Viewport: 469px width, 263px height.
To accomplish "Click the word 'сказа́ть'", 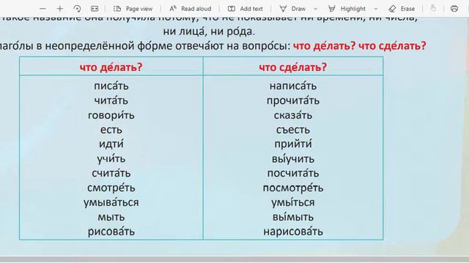I will pyautogui.click(x=293, y=115).
